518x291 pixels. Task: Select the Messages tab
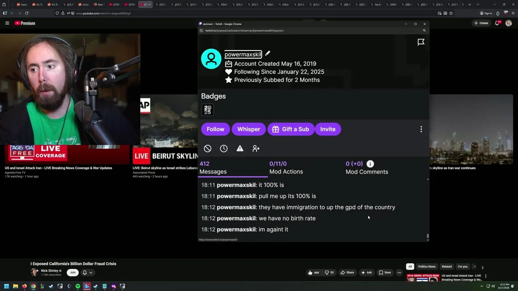point(233,168)
